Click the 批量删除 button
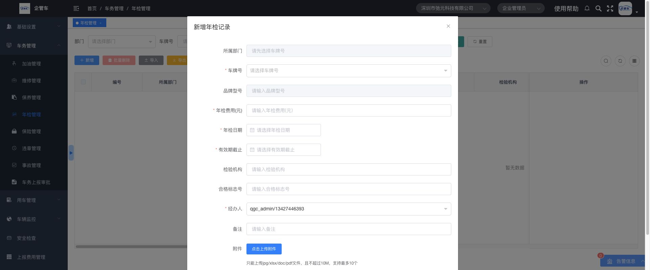The height and width of the screenshot is (270, 650). point(119,60)
